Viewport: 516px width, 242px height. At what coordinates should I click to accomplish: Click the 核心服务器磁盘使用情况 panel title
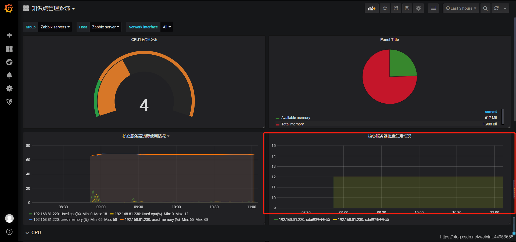click(389, 136)
